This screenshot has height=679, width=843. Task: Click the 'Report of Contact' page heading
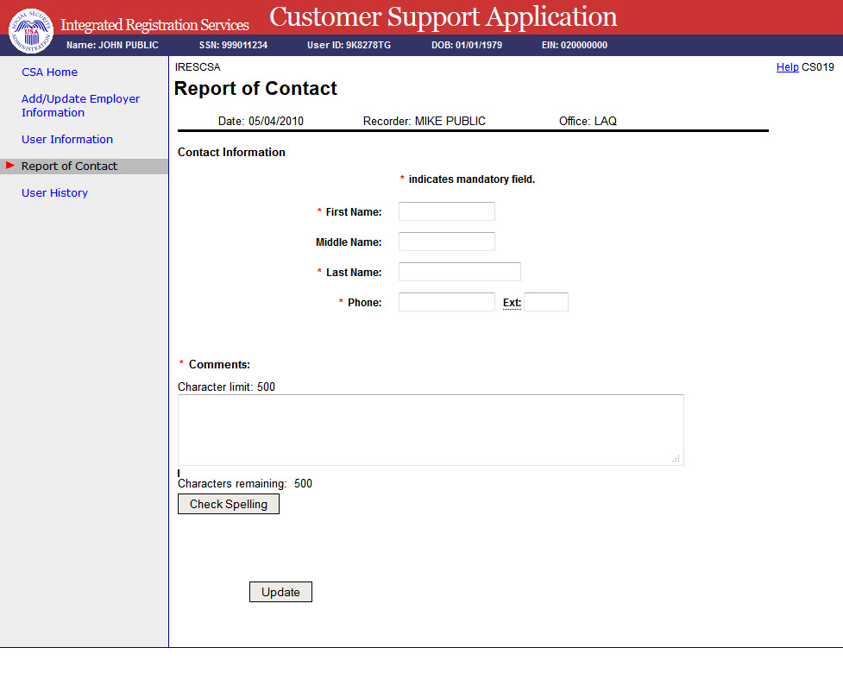pos(255,88)
